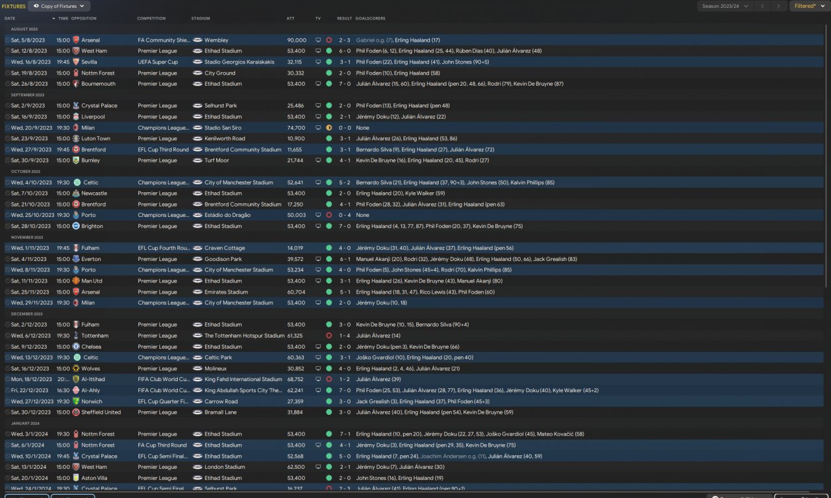Screen dimensions: 831x498
Task: Click the Burnley club badge
Action: point(76,160)
